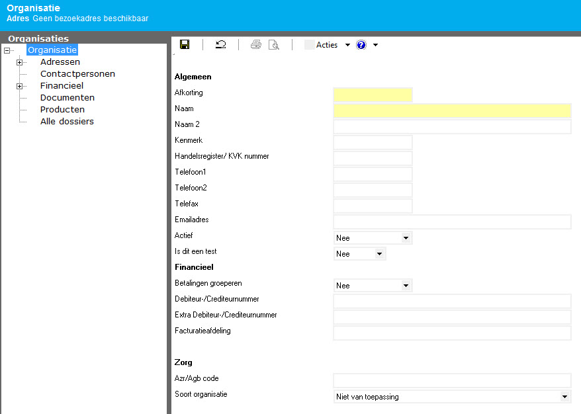Screen dimensions: 581x414
Task: Click the Save floppy disk icon
Action: (x=185, y=45)
